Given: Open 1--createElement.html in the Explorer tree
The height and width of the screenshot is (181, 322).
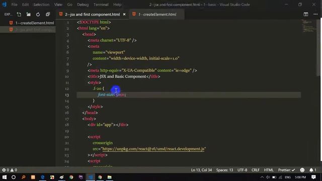Looking at the screenshot, I should point(35,23).
